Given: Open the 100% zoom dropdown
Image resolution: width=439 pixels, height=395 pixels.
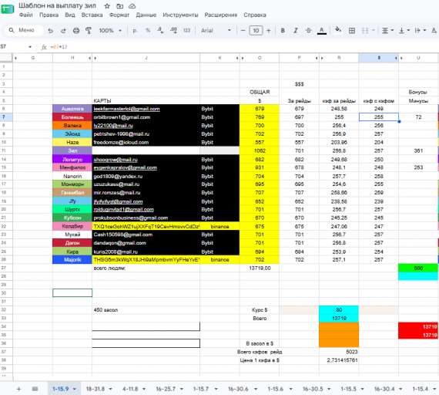Looking at the screenshot, I should coord(110,31).
